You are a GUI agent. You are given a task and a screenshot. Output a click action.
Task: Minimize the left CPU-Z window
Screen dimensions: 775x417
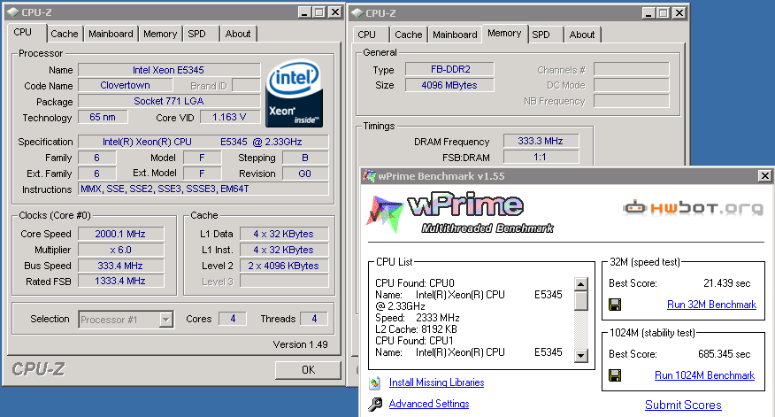point(304,12)
